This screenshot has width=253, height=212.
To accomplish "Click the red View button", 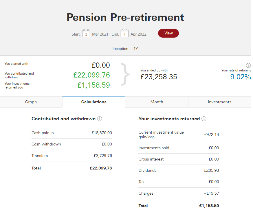I will tap(168, 33).
